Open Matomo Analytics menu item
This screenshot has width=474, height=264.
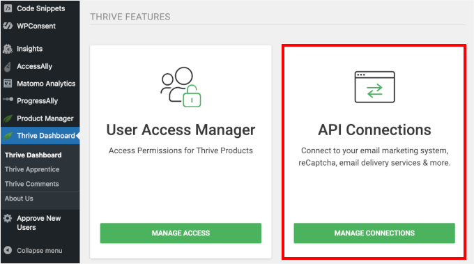pyautogui.click(x=46, y=84)
